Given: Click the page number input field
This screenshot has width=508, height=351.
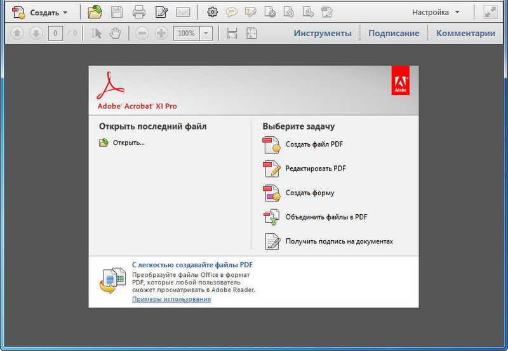Looking at the screenshot, I should tap(55, 33).
